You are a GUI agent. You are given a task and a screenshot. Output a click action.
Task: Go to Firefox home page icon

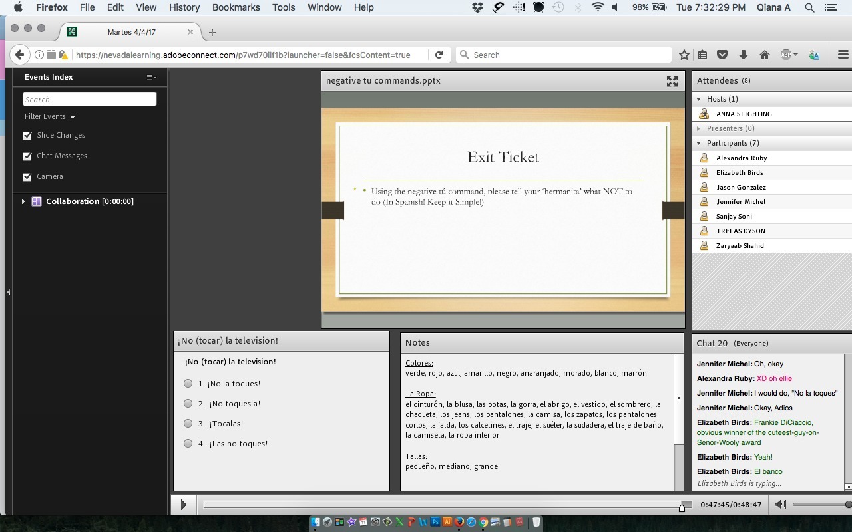click(x=765, y=55)
